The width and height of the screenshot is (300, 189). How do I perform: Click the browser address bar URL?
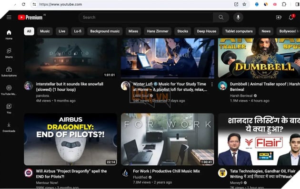60,4
